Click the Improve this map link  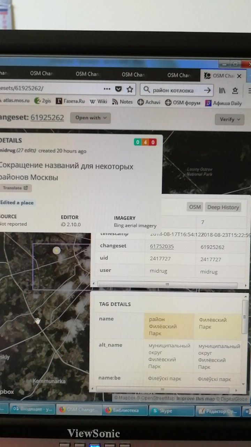196,399
